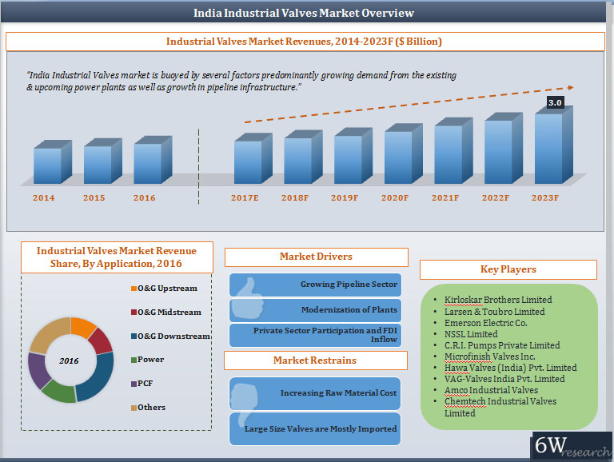Click the Market Restrains heading

(x=315, y=360)
